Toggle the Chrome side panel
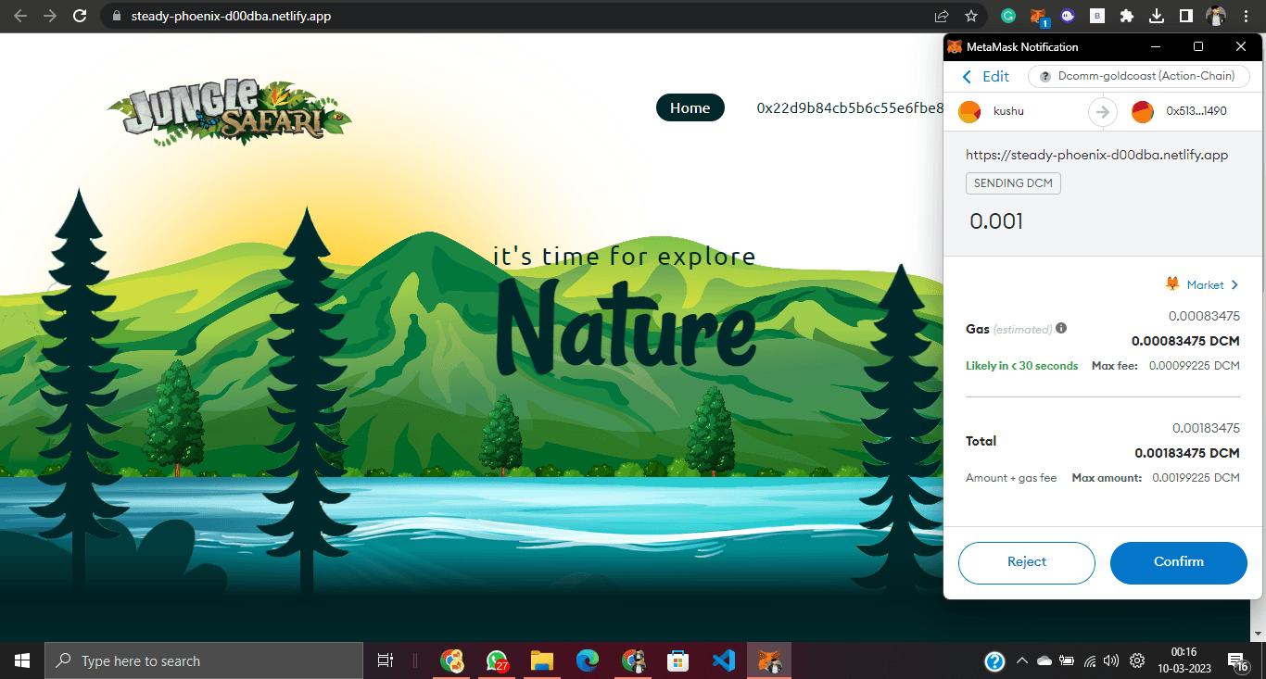 click(1185, 16)
